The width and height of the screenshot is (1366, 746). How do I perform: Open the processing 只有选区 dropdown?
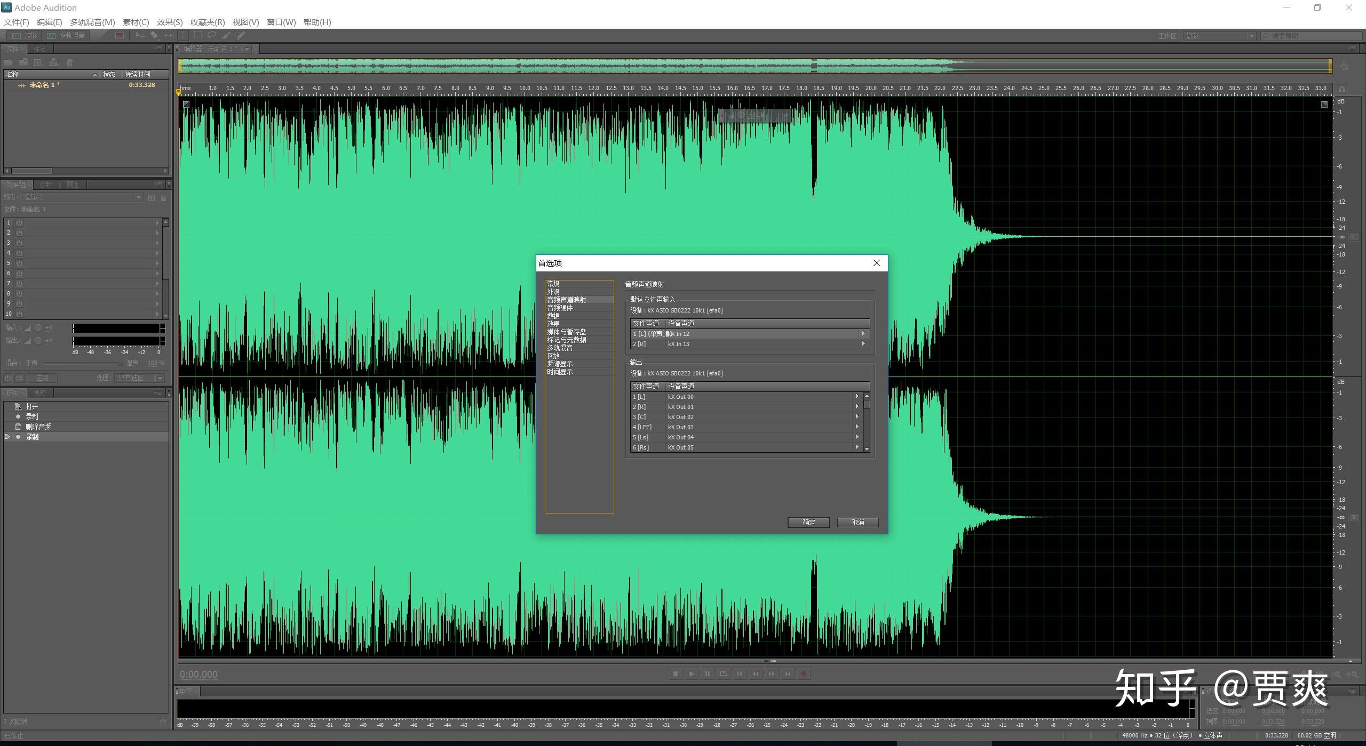click(x=140, y=378)
